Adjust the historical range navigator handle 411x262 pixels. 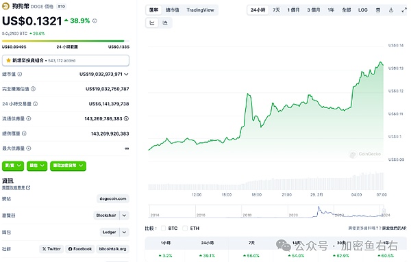[x=384, y=211]
